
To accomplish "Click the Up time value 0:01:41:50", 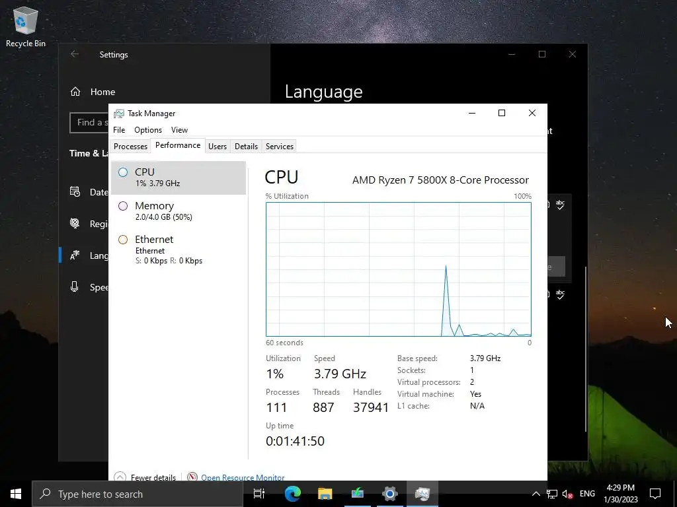I will point(296,441).
